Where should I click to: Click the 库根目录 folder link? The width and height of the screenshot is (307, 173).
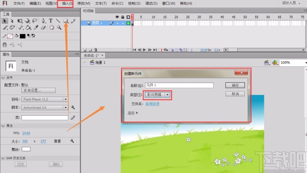(x=152, y=104)
